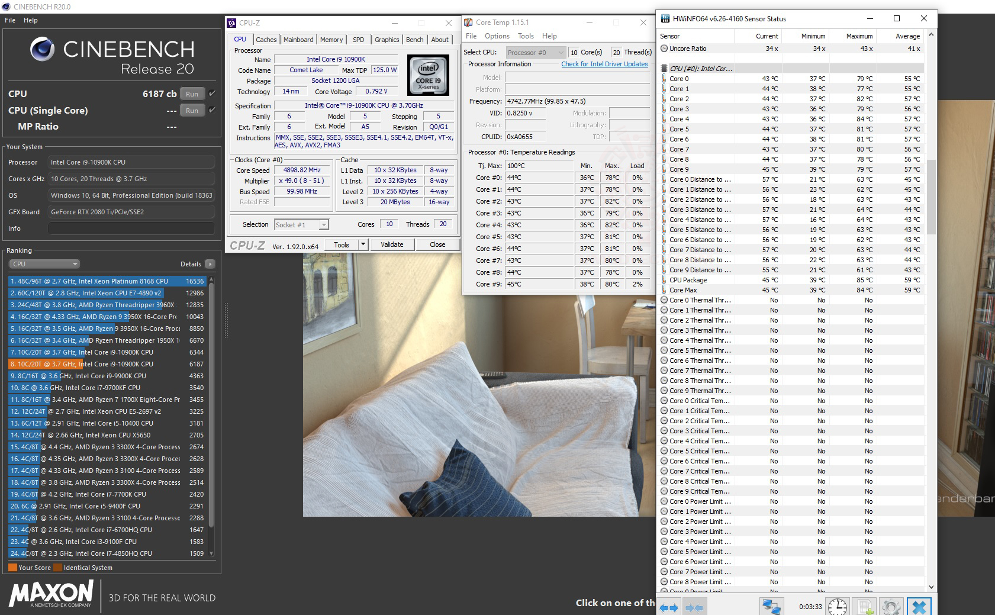995x615 pixels.
Task: Click the Intel Core i9 X-series logo in CPU-Z
Action: (x=428, y=75)
